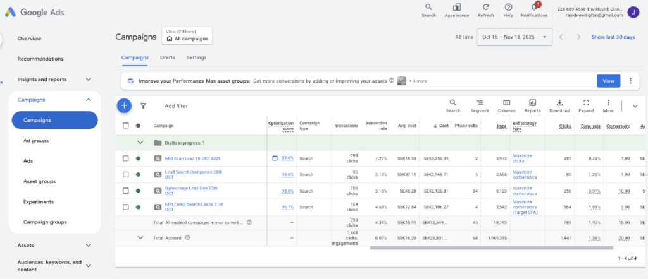The height and width of the screenshot is (279, 648).
Task: Search within the campaigns table
Action: pyautogui.click(x=453, y=106)
